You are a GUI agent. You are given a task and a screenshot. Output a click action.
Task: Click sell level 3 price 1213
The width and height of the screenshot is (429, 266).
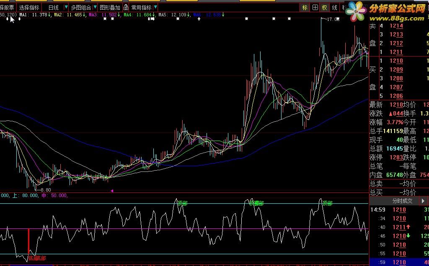(x=396, y=35)
